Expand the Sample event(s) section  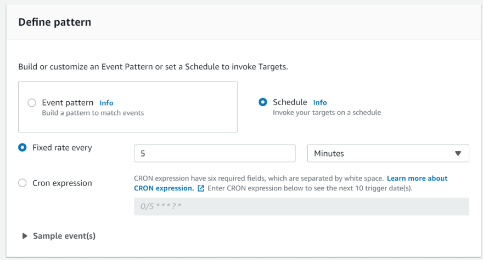coord(59,236)
